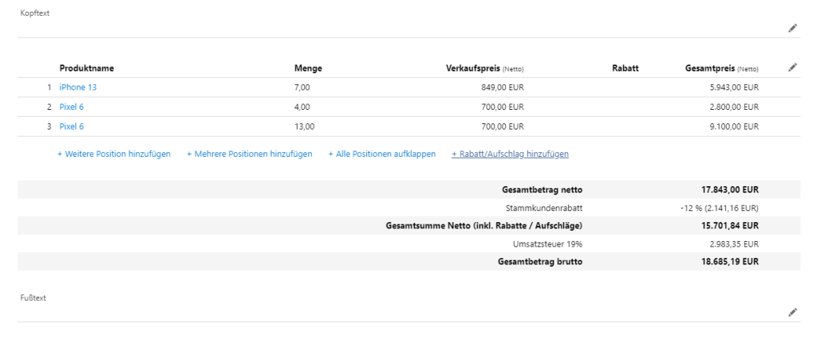Open the iPhone 13 product link

77,88
